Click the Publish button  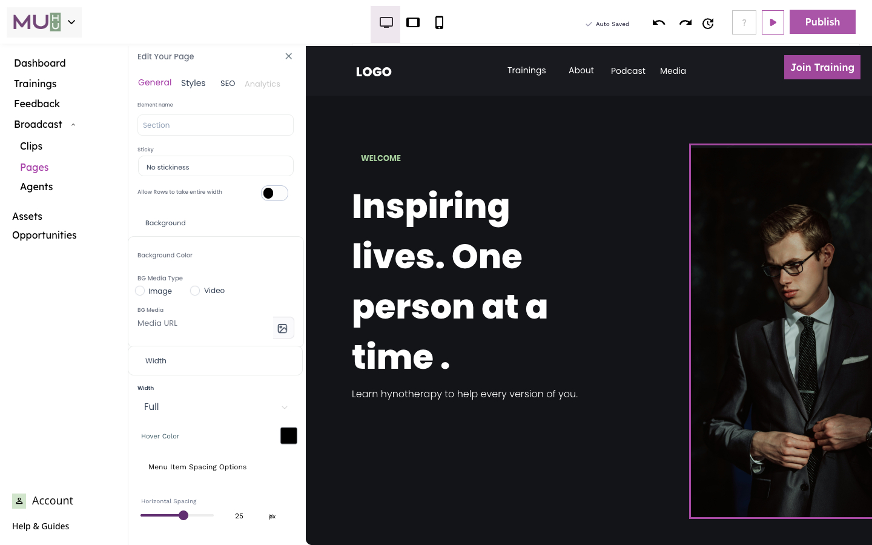point(822,22)
